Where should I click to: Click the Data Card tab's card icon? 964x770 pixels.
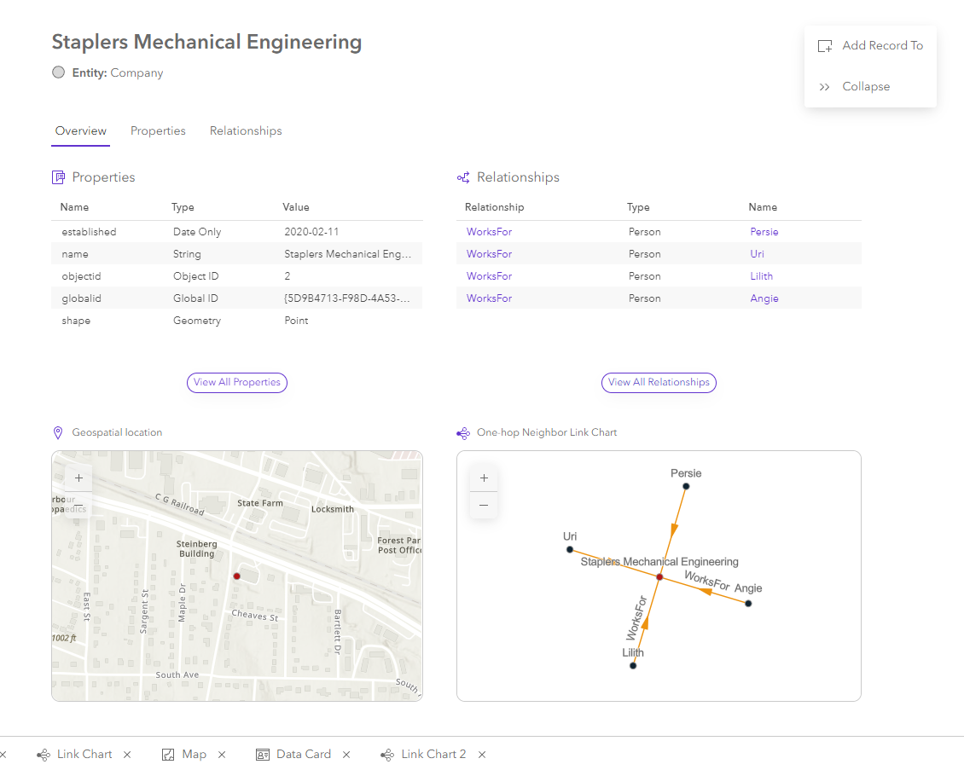click(263, 754)
